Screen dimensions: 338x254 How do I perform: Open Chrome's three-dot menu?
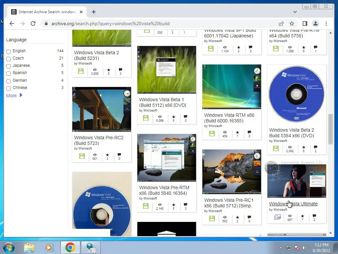[x=326, y=23]
